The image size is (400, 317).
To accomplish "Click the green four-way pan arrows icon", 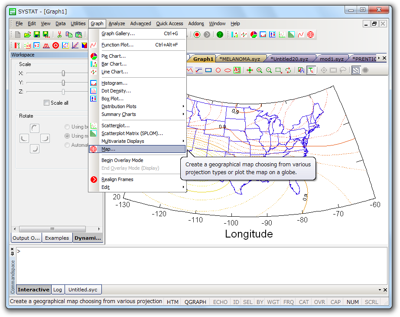I will [x=250, y=70].
